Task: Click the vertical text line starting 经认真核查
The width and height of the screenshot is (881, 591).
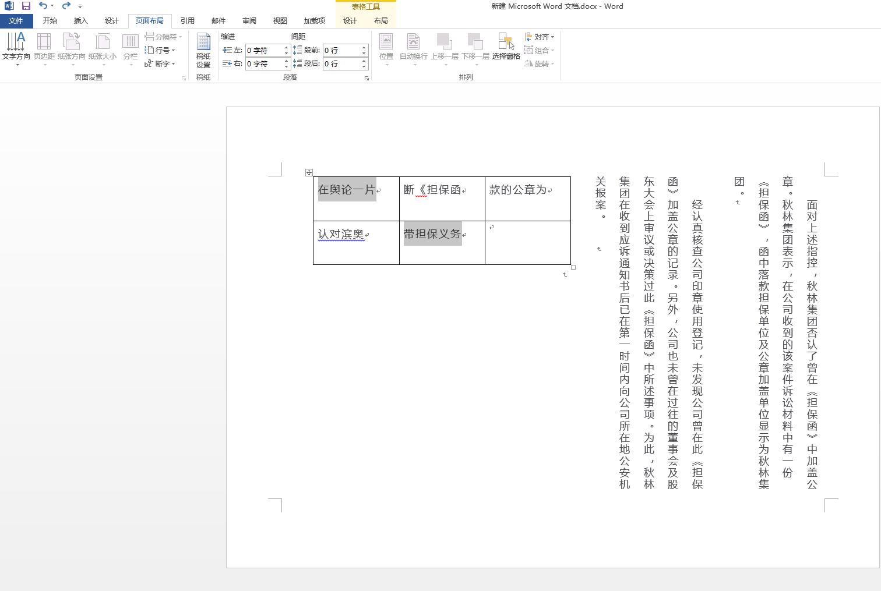Action: click(697, 345)
